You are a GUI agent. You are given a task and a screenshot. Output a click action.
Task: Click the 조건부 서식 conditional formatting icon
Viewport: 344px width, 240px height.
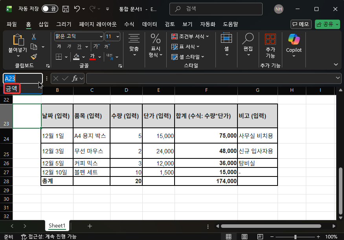click(174, 36)
